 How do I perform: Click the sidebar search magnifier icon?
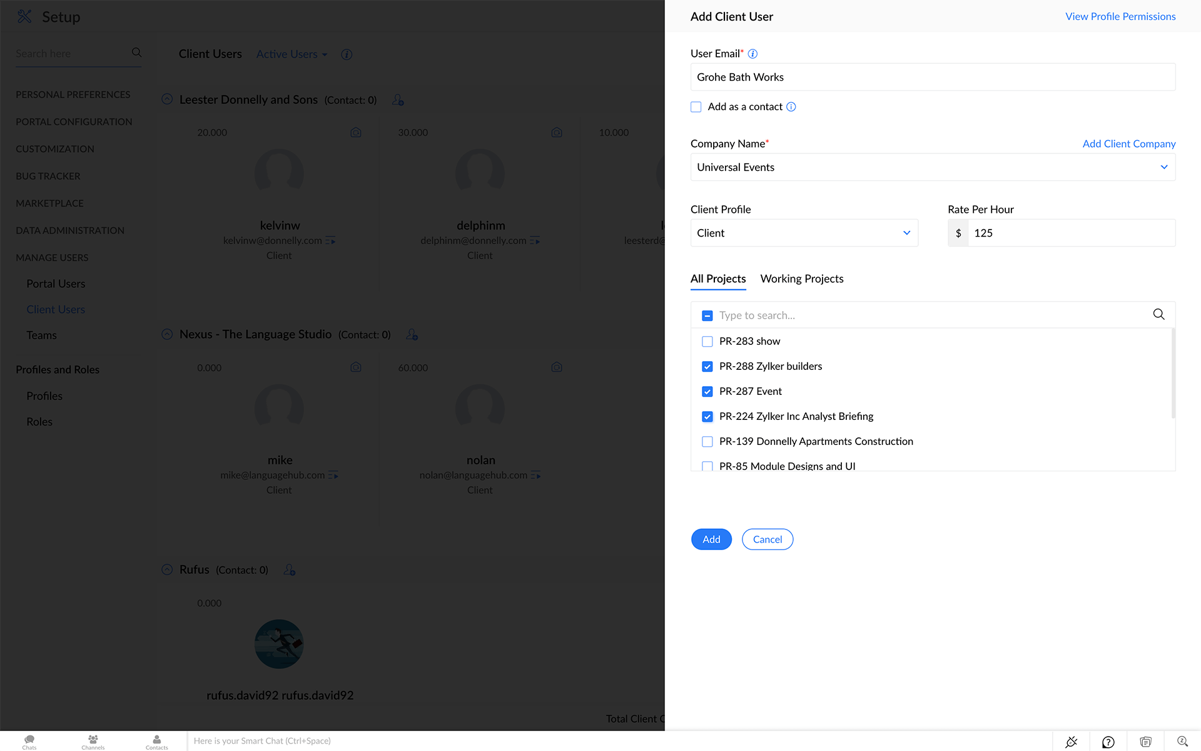pyautogui.click(x=136, y=53)
